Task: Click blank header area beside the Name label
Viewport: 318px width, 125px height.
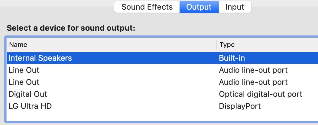Action: [122, 44]
